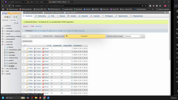178x100 pixels.
Task: Enable the Mostrar todo checkbox
Action: click(x=42, y=36)
